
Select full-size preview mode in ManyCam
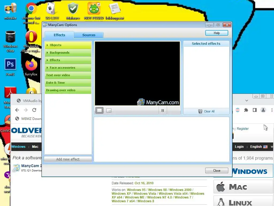(100, 110)
